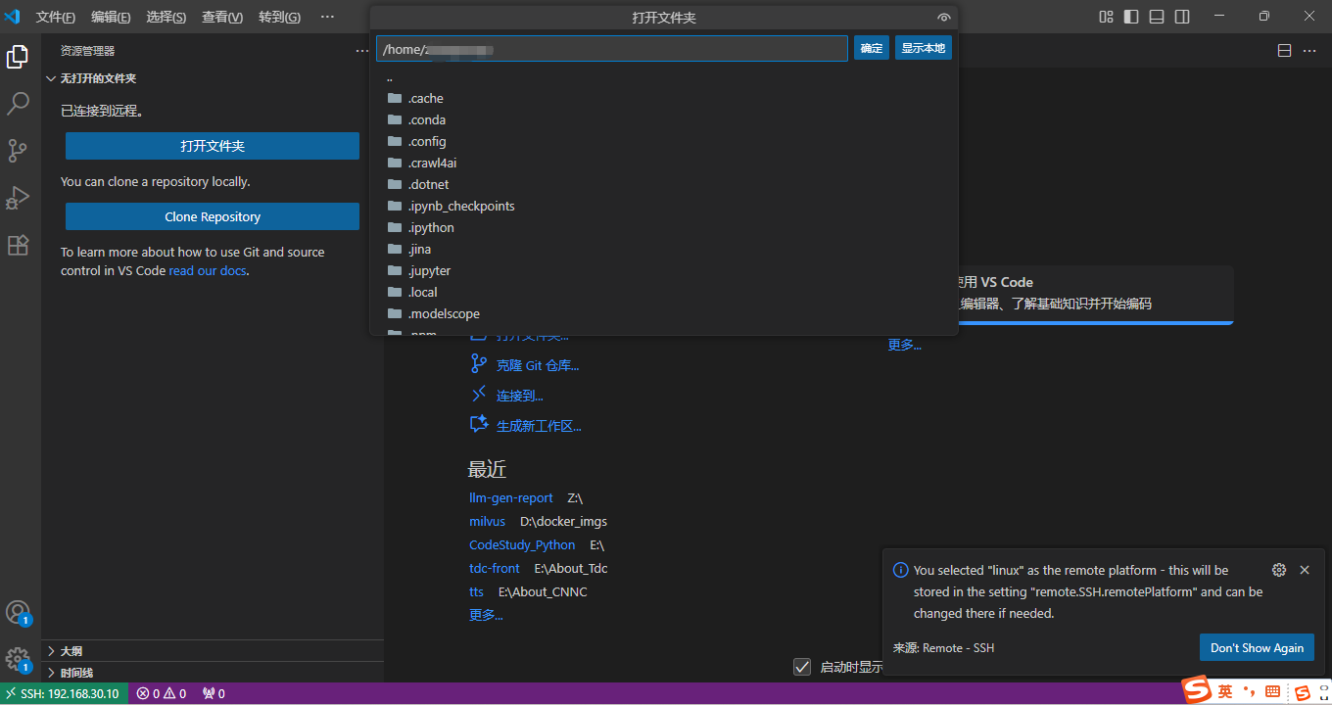Open the Extensions view
The width and height of the screenshot is (1332, 705).
pyautogui.click(x=18, y=245)
